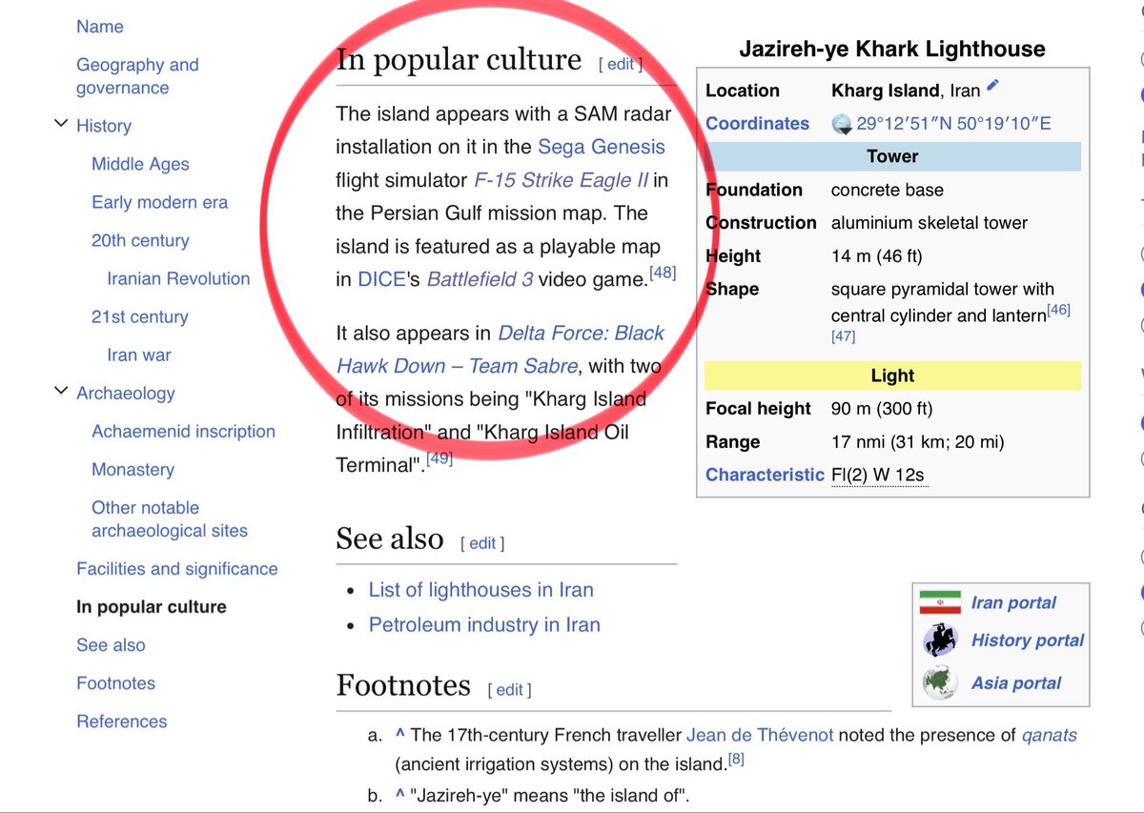Open the DICE article link

pyautogui.click(x=382, y=280)
